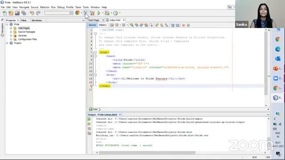This screenshot has width=285, height=160.
Task: Open Profile Project dropdown arrow
Action: pos(120,13)
